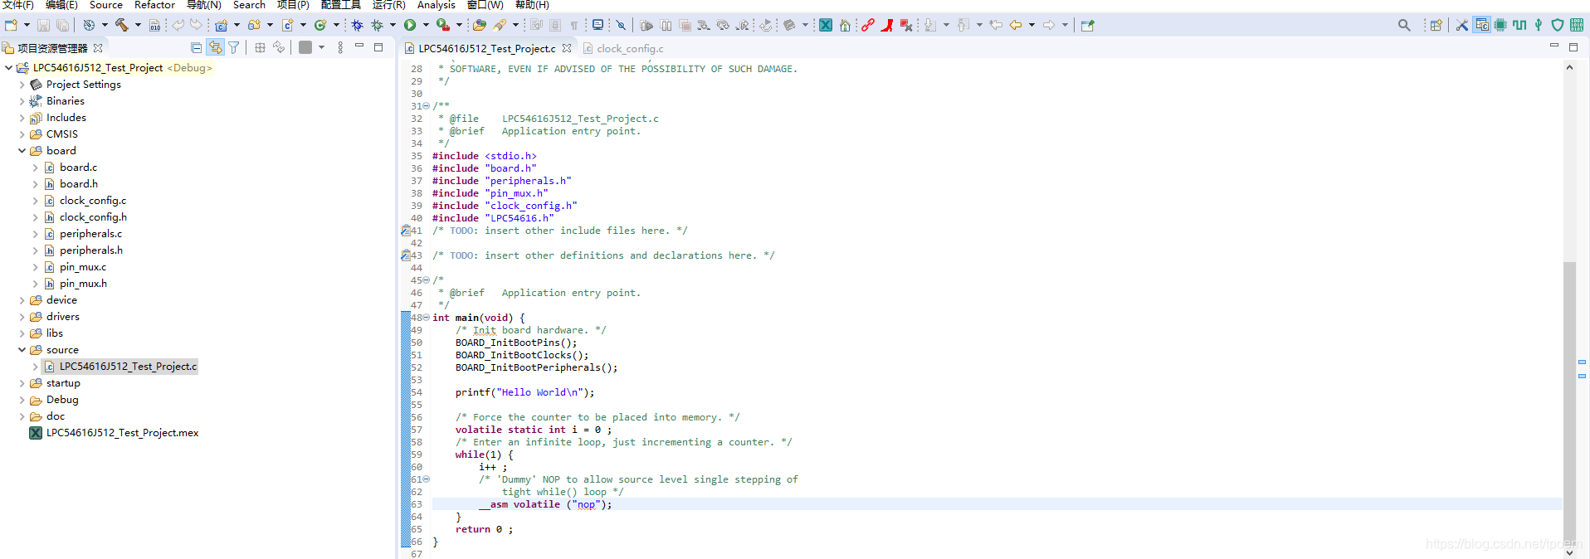
Task: Open the green USB-symbol Peripherals perspective
Action: pyautogui.click(x=1539, y=25)
